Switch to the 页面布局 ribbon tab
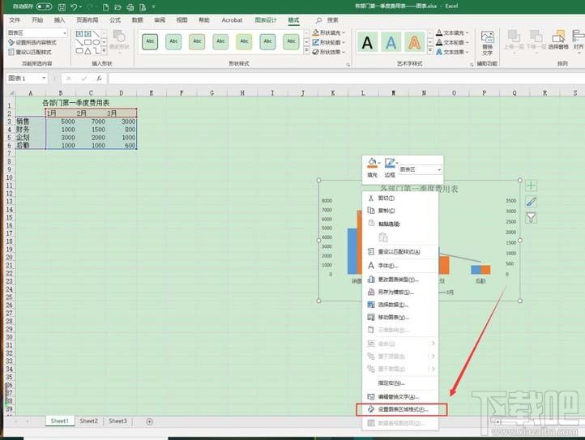 coord(87,20)
